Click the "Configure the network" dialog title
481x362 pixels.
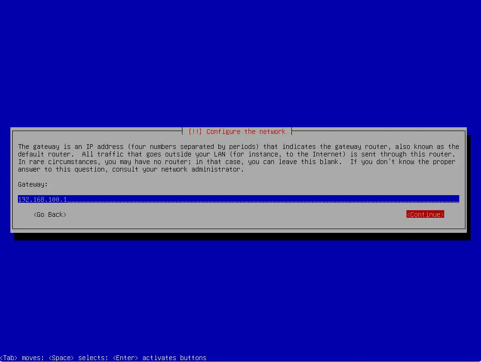[x=246, y=132]
